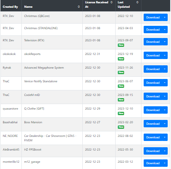This screenshot has height=169, width=171.
Task: Click New badge in Venice-Notify Standalone row
Action: coord(121,86)
